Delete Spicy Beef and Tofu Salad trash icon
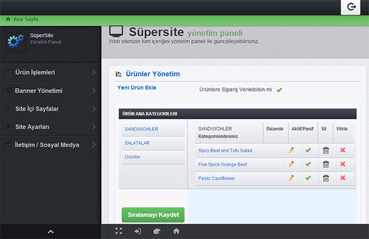The height and width of the screenshot is (239, 369). (x=326, y=151)
